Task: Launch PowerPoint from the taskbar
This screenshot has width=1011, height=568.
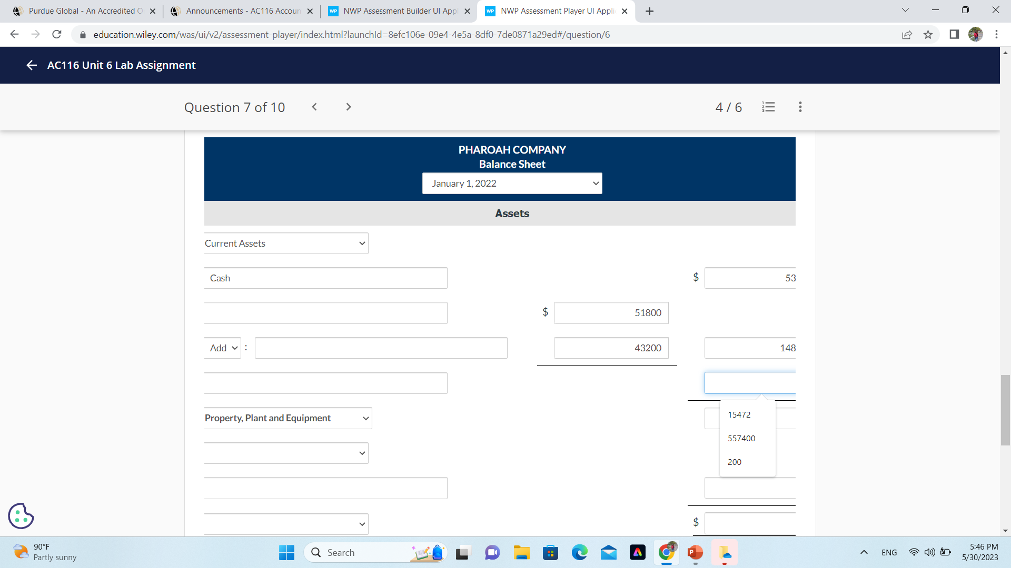Action: (x=695, y=552)
